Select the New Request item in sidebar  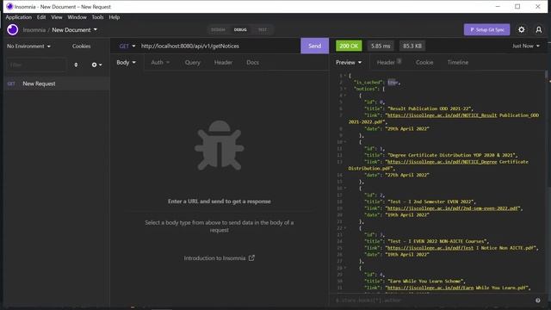click(57, 84)
